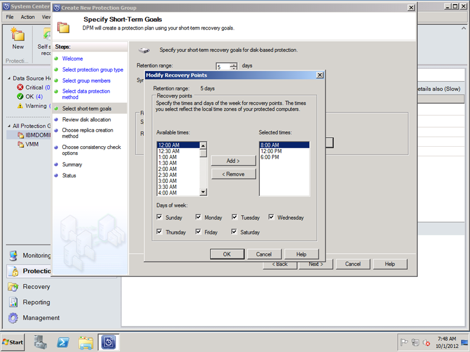The image size is (470, 352).
Task: Open the Protection workspace
Action: pos(30,271)
